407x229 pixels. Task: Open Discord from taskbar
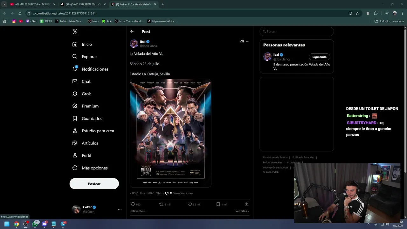pyautogui.click(x=45, y=224)
